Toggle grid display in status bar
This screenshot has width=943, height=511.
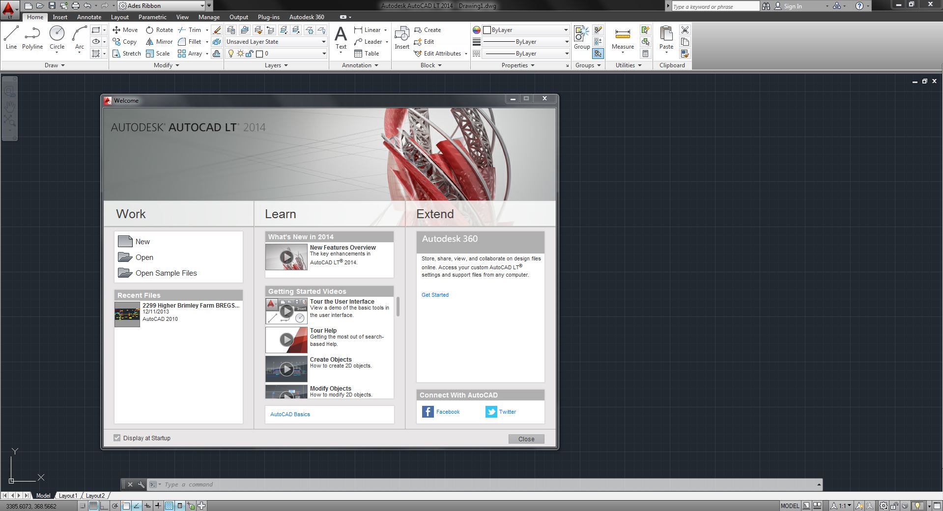[x=93, y=506]
